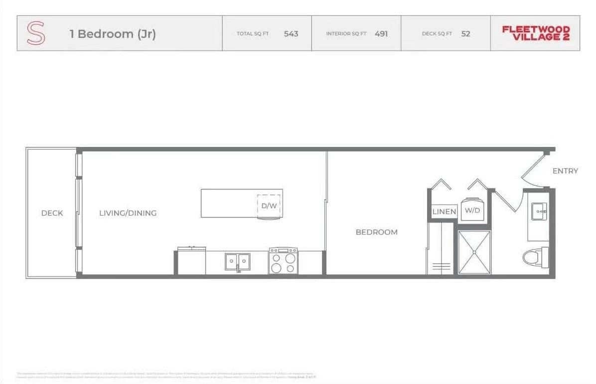
Task: Click the double kitchen sink symbol
Action: pyautogui.click(x=237, y=261)
